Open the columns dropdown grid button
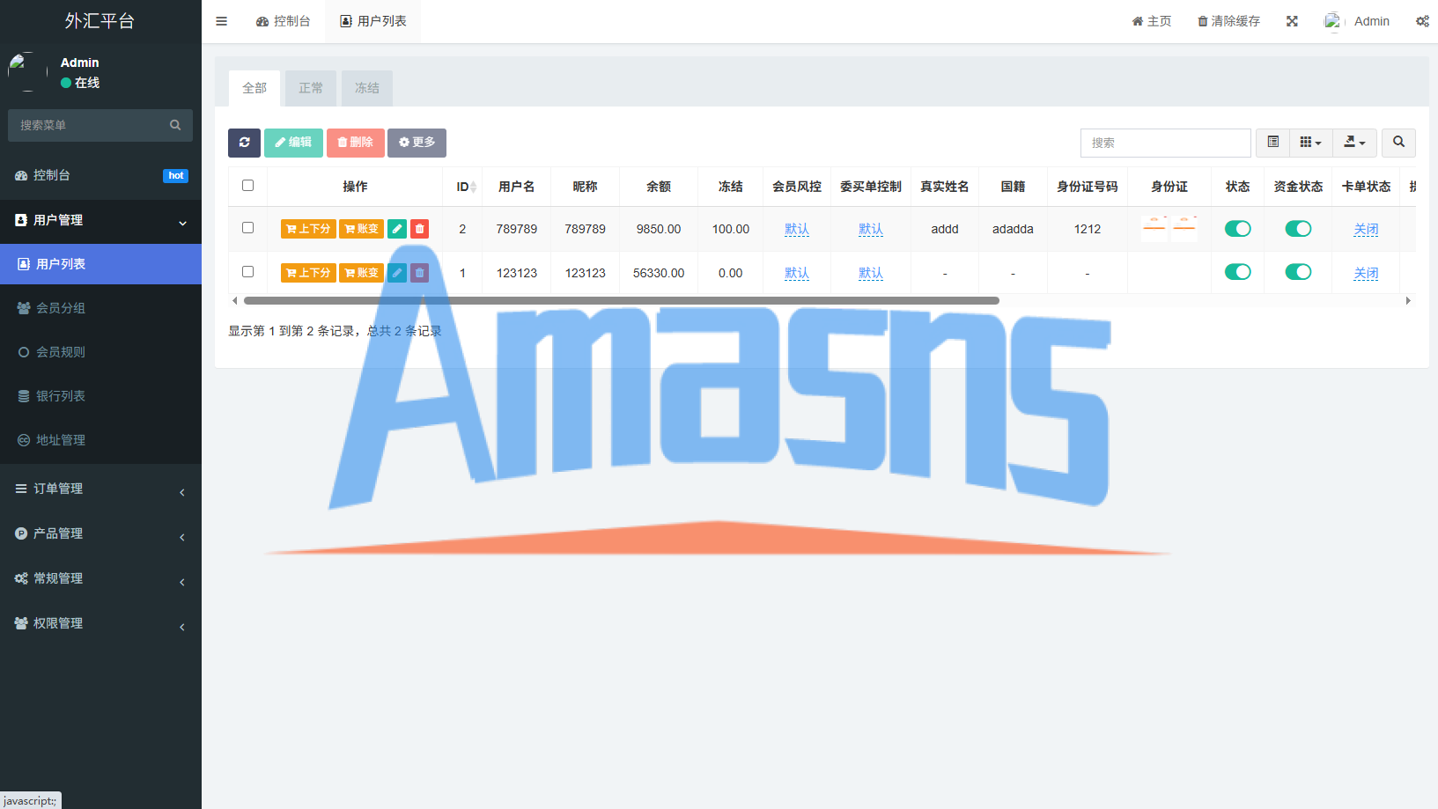 [1310, 143]
